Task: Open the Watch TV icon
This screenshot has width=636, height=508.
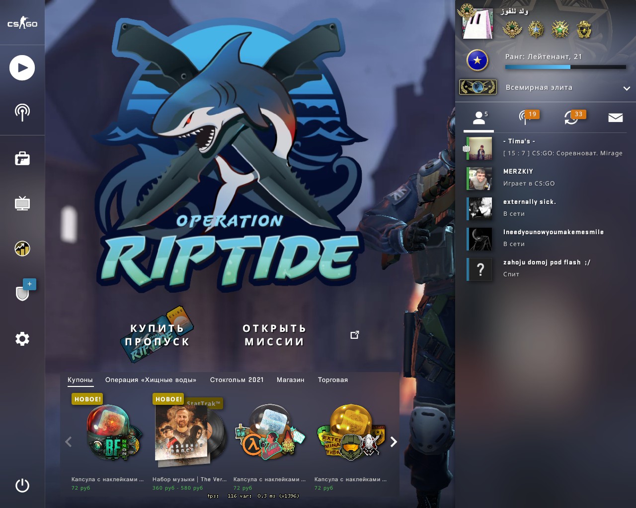Action: [22, 203]
